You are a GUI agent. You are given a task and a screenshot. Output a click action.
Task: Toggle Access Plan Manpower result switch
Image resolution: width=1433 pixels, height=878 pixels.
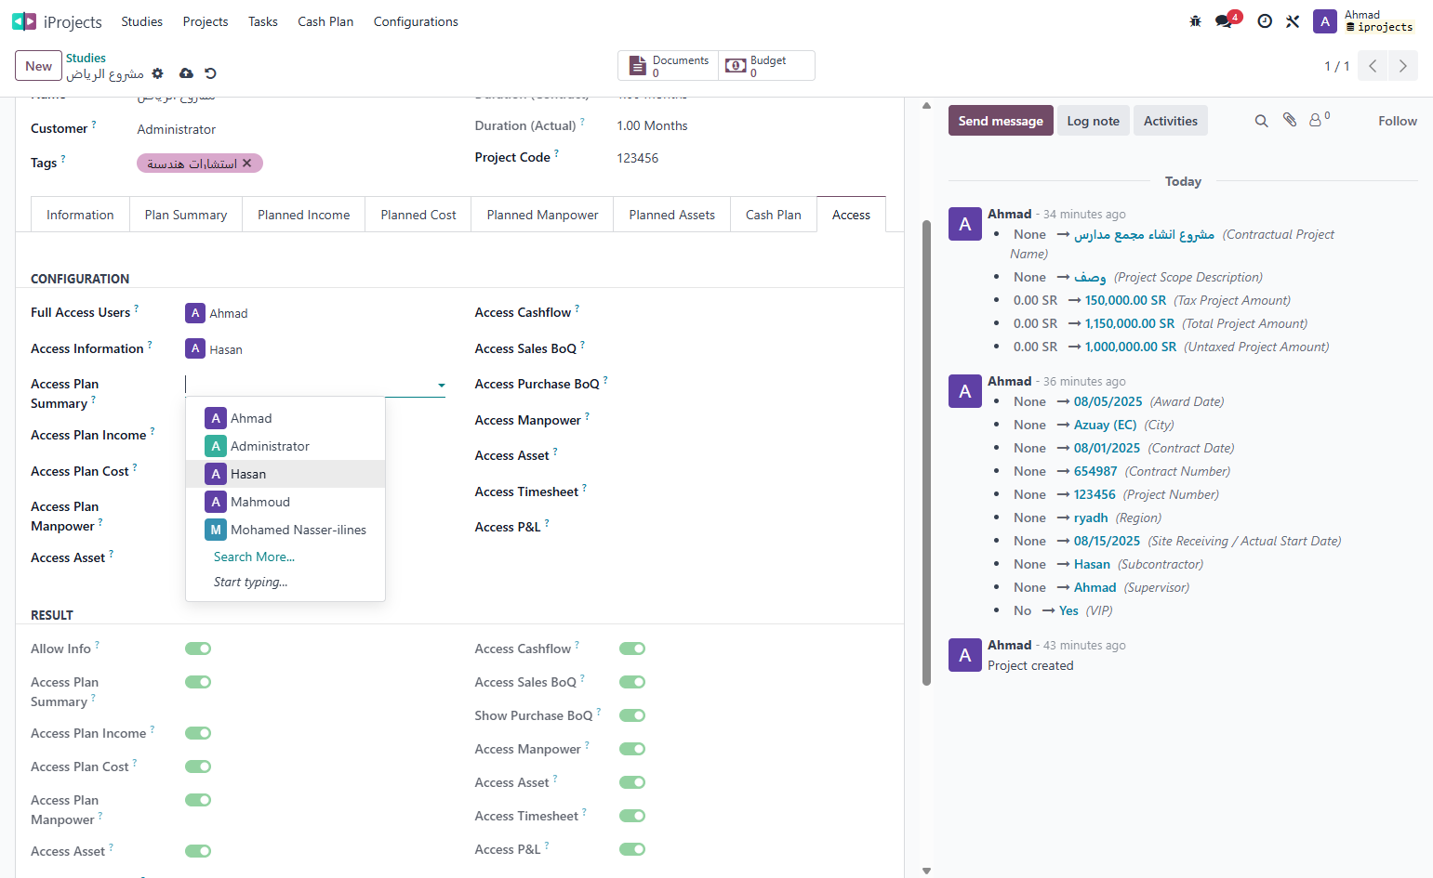198,800
